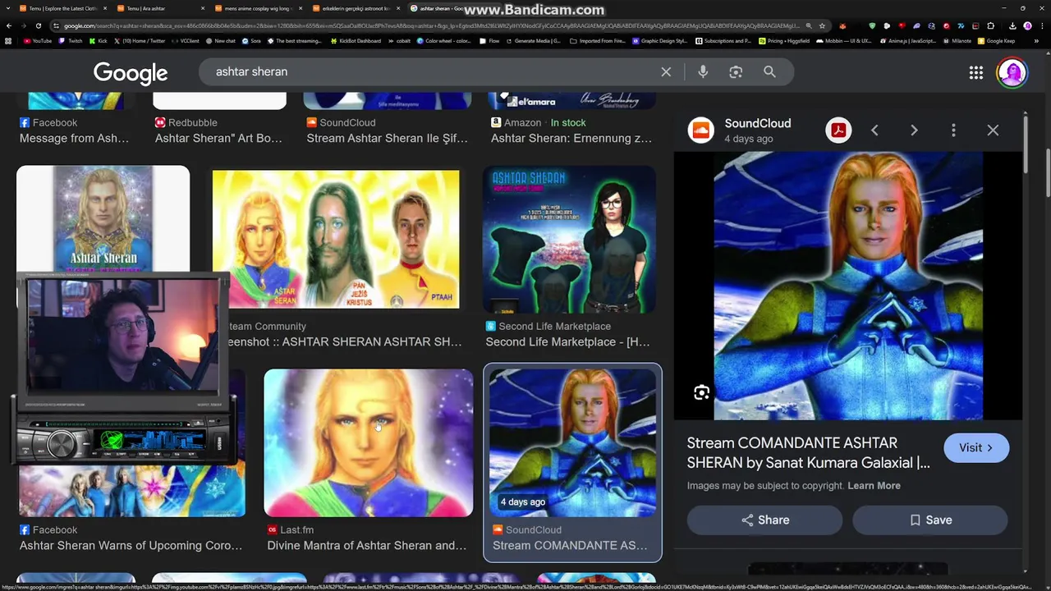Open bookmarks apps grid icon
Screen dimensions: 1051x591
(x=9, y=40)
